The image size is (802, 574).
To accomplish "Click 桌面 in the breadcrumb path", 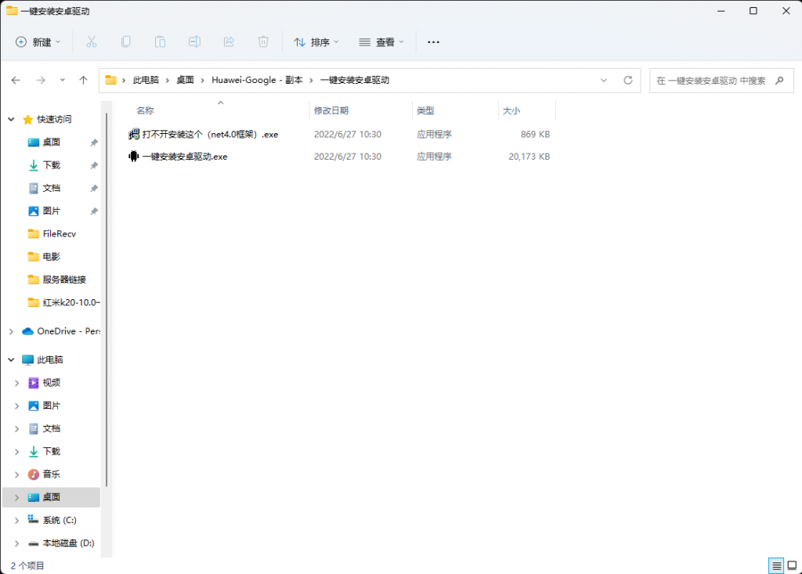I will [x=185, y=81].
